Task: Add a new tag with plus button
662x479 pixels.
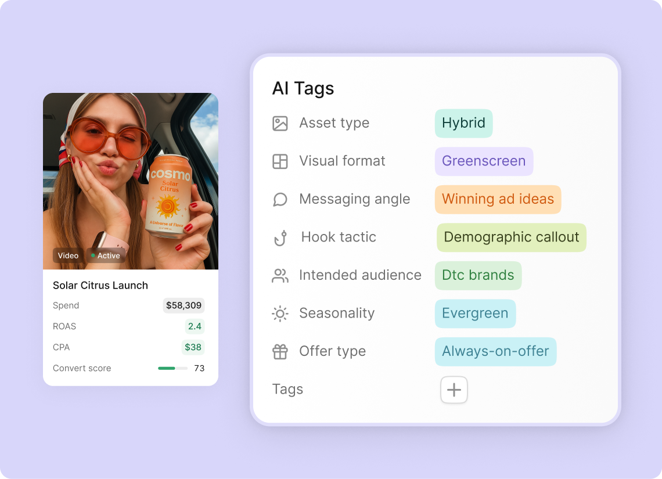Action: (x=454, y=390)
